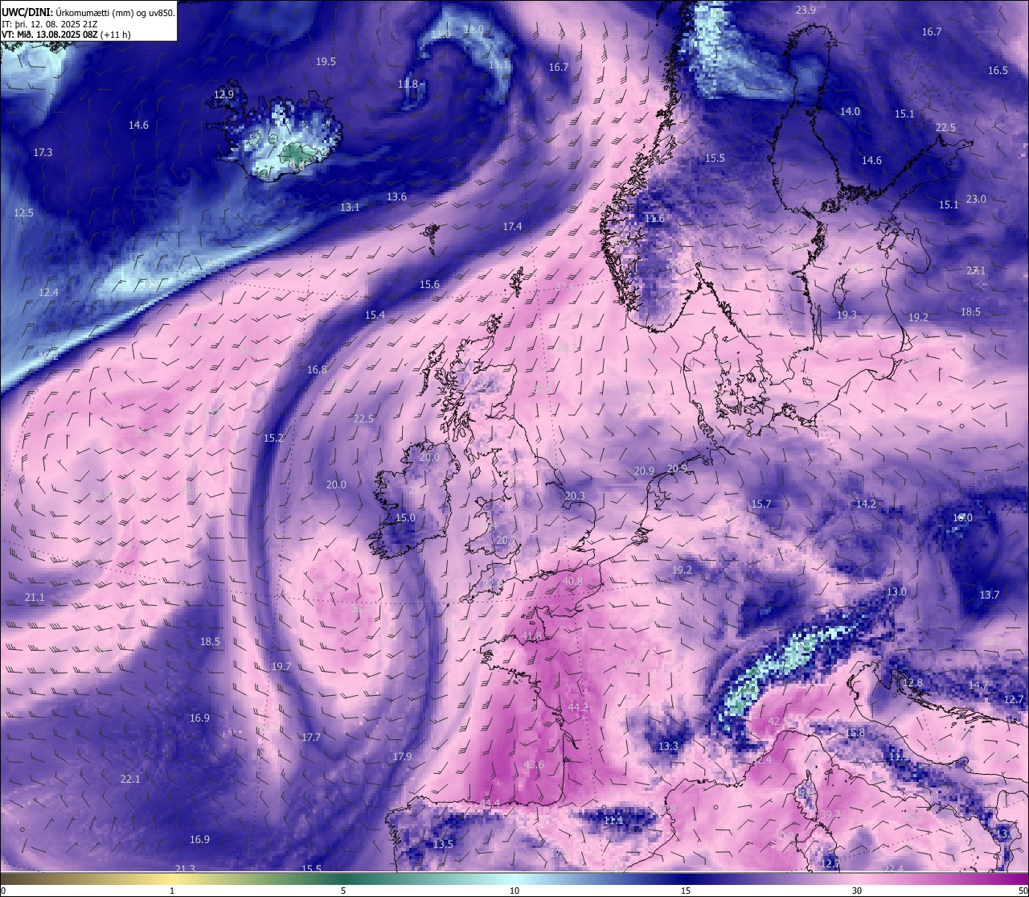Click the UWC/DINI Úrkomumætti map title
The image size is (1029, 897).
(88, 13)
